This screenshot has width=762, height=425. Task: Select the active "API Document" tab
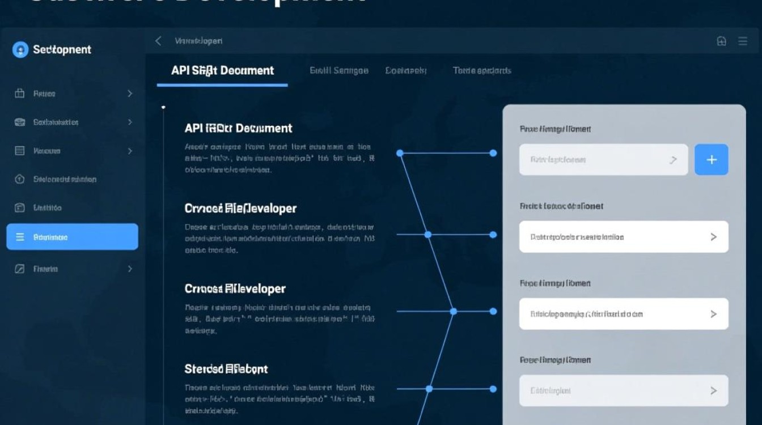pyautogui.click(x=222, y=71)
